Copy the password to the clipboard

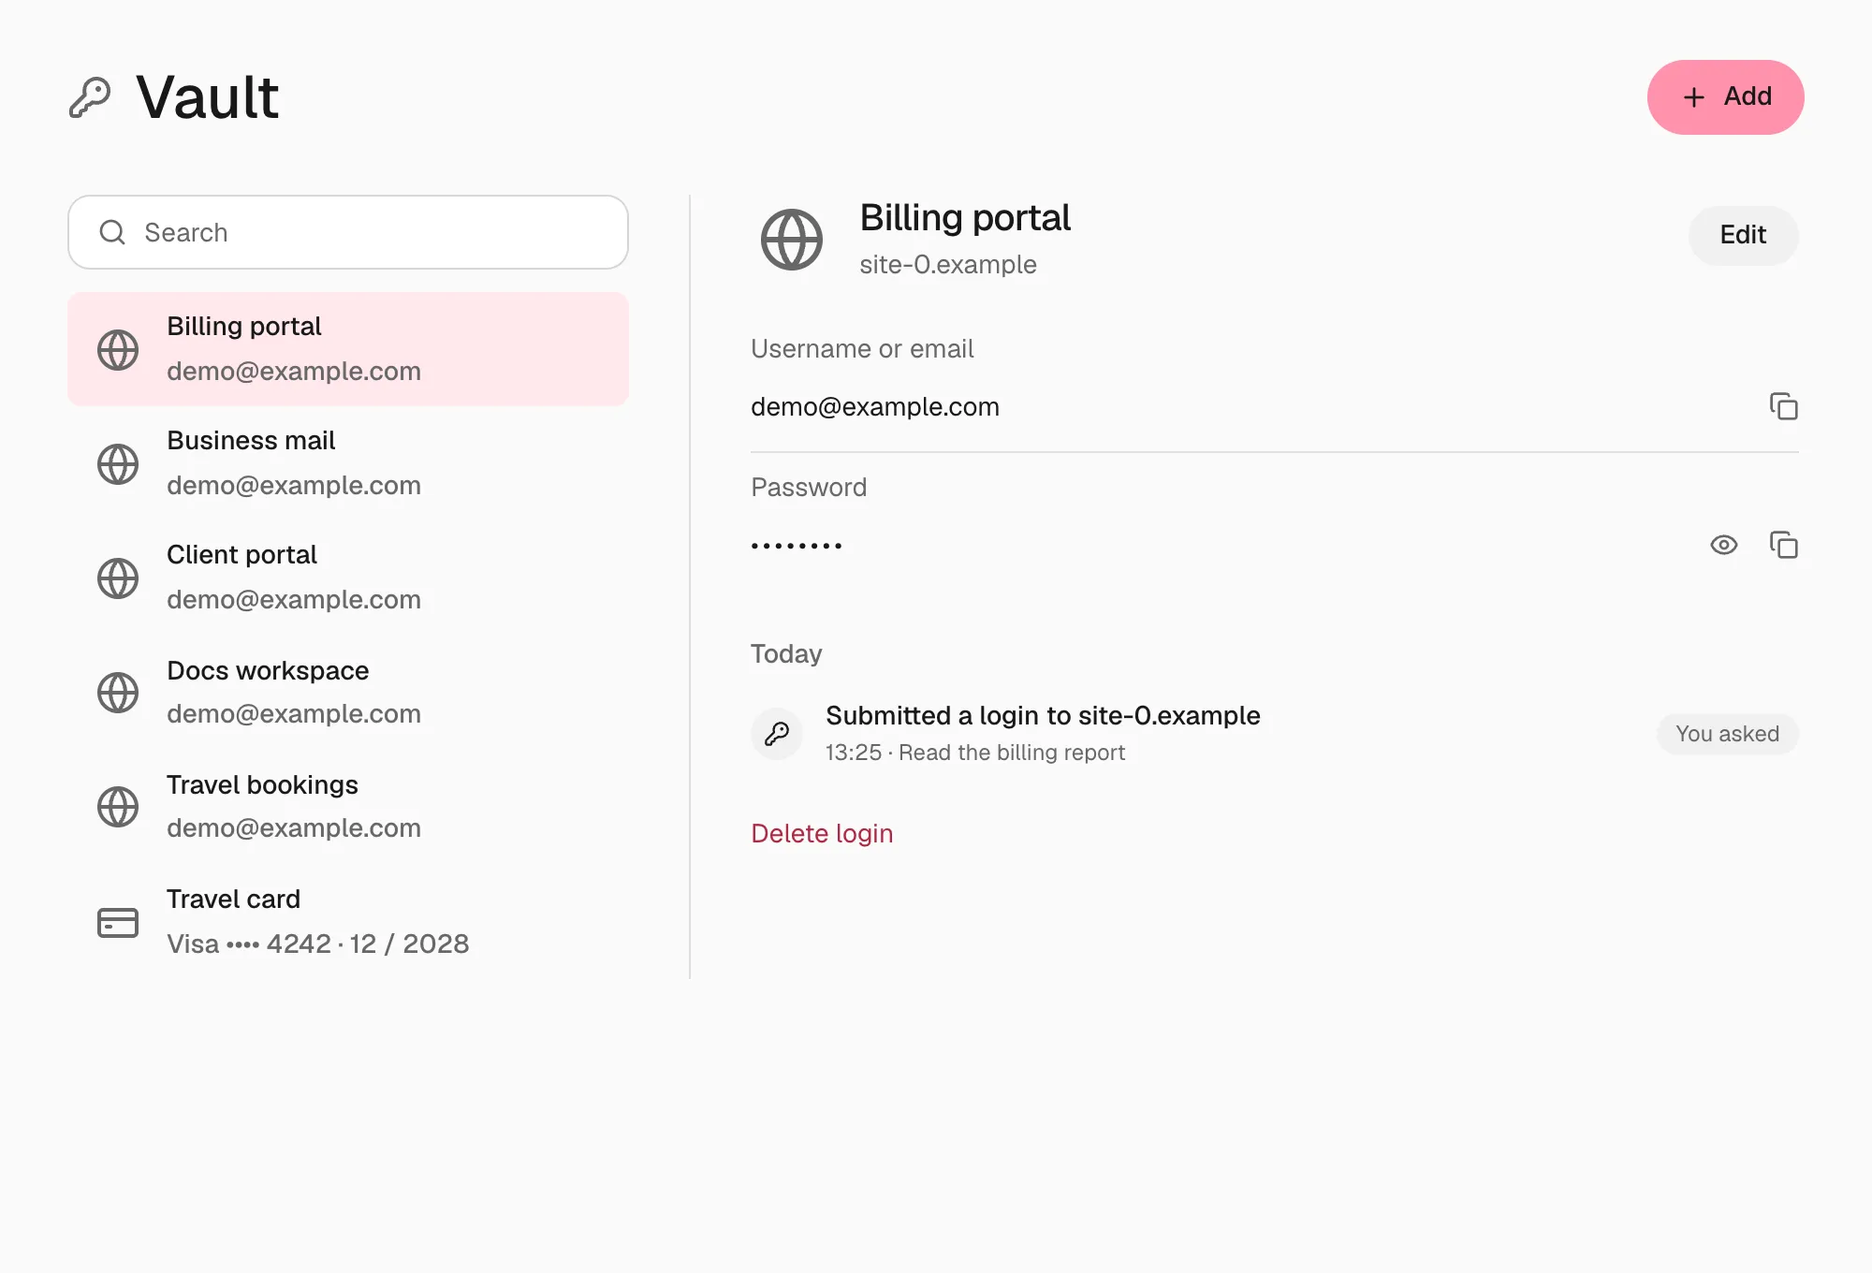pyautogui.click(x=1783, y=545)
